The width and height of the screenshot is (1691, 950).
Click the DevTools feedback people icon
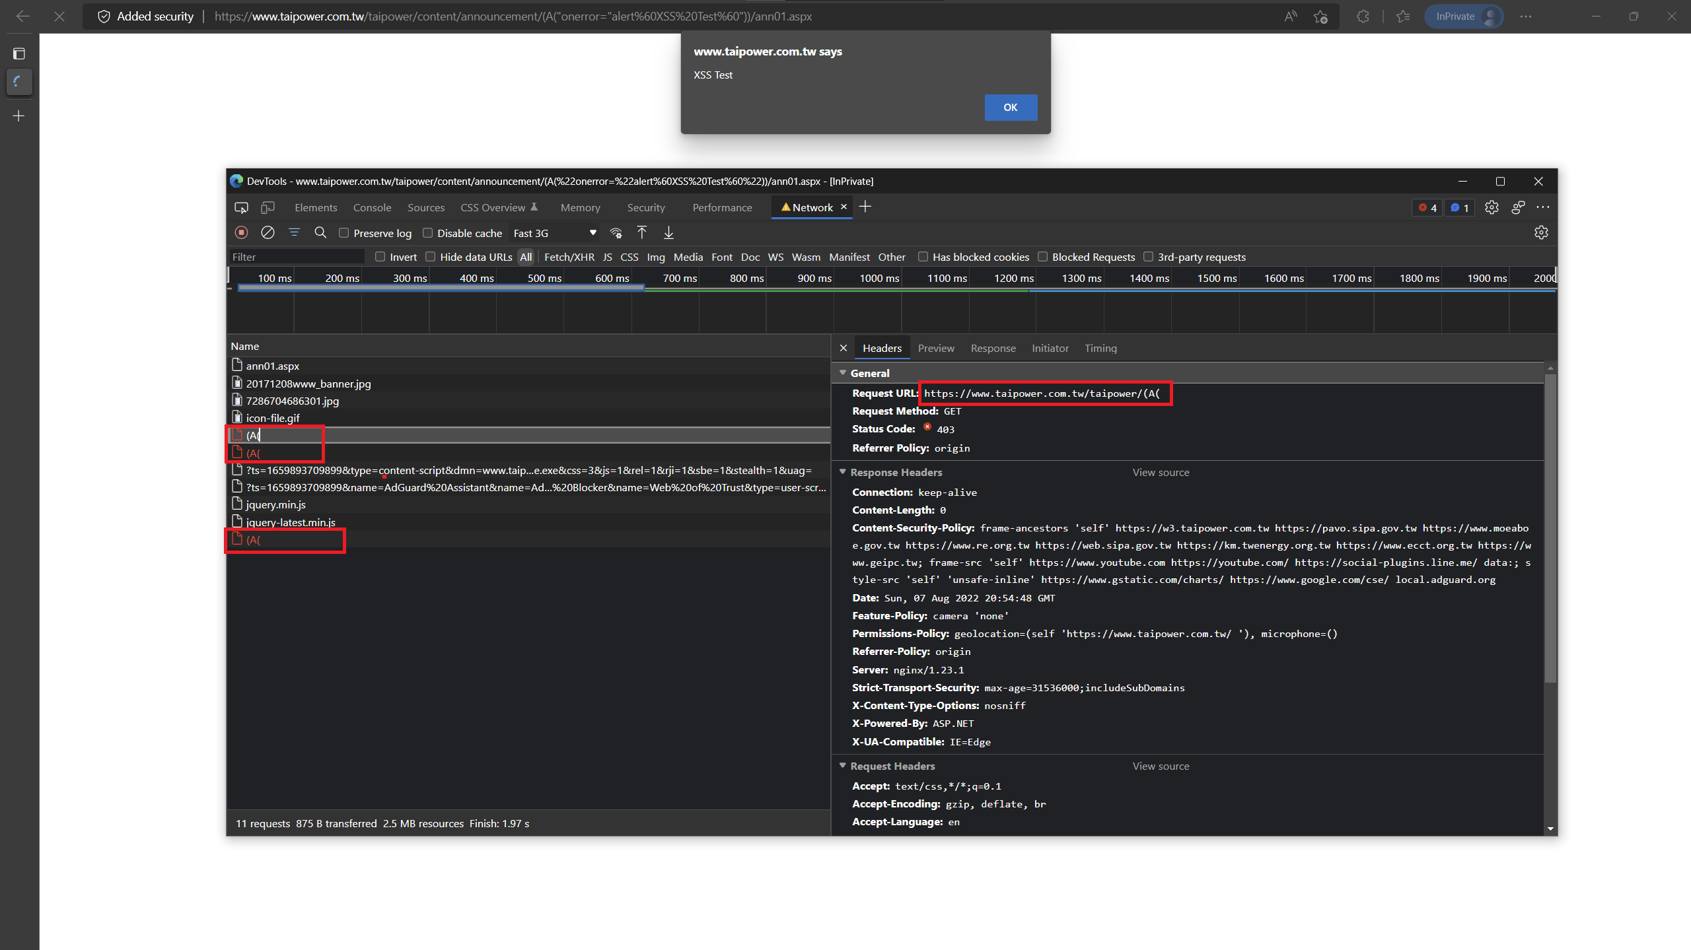pos(1518,208)
